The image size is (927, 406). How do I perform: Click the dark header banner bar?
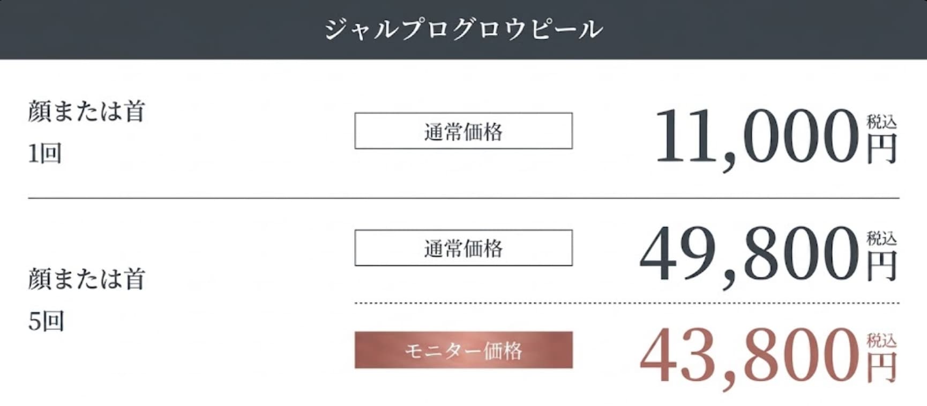[161, 29]
